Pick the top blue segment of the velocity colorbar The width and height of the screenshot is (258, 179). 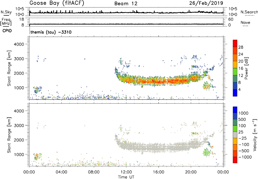(235, 110)
